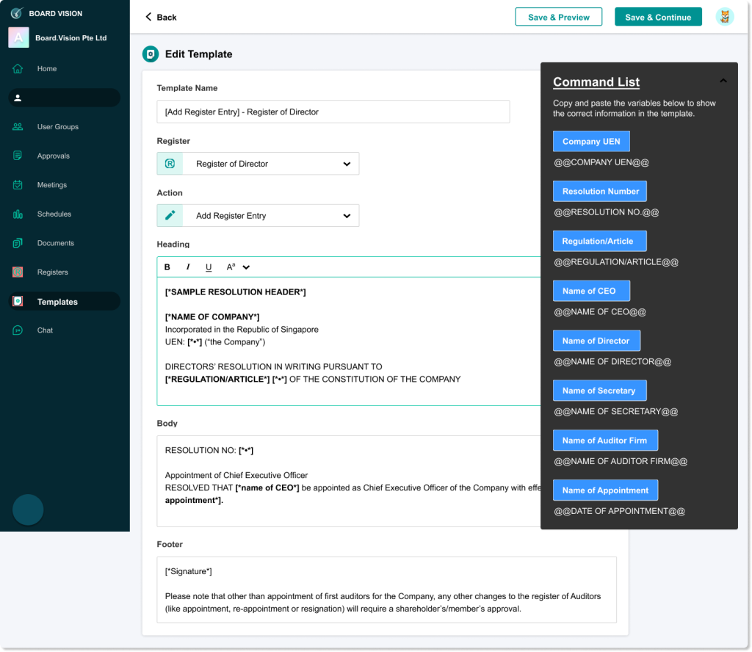This screenshot has height=652, width=752.
Task: Toggle italic formatting in Heading editor
Action: (x=188, y=267)
